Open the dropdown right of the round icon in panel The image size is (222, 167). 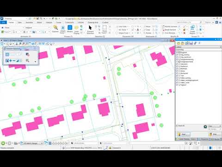point(215,126)
